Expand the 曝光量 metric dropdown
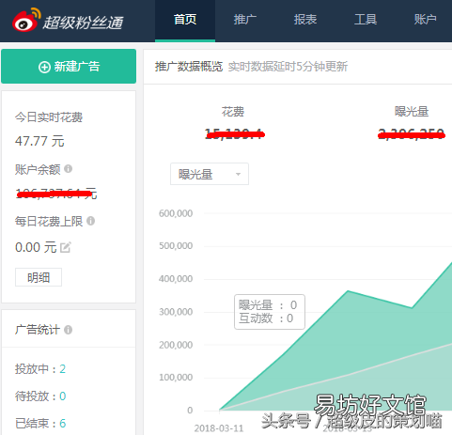 (x=210, y=174)
